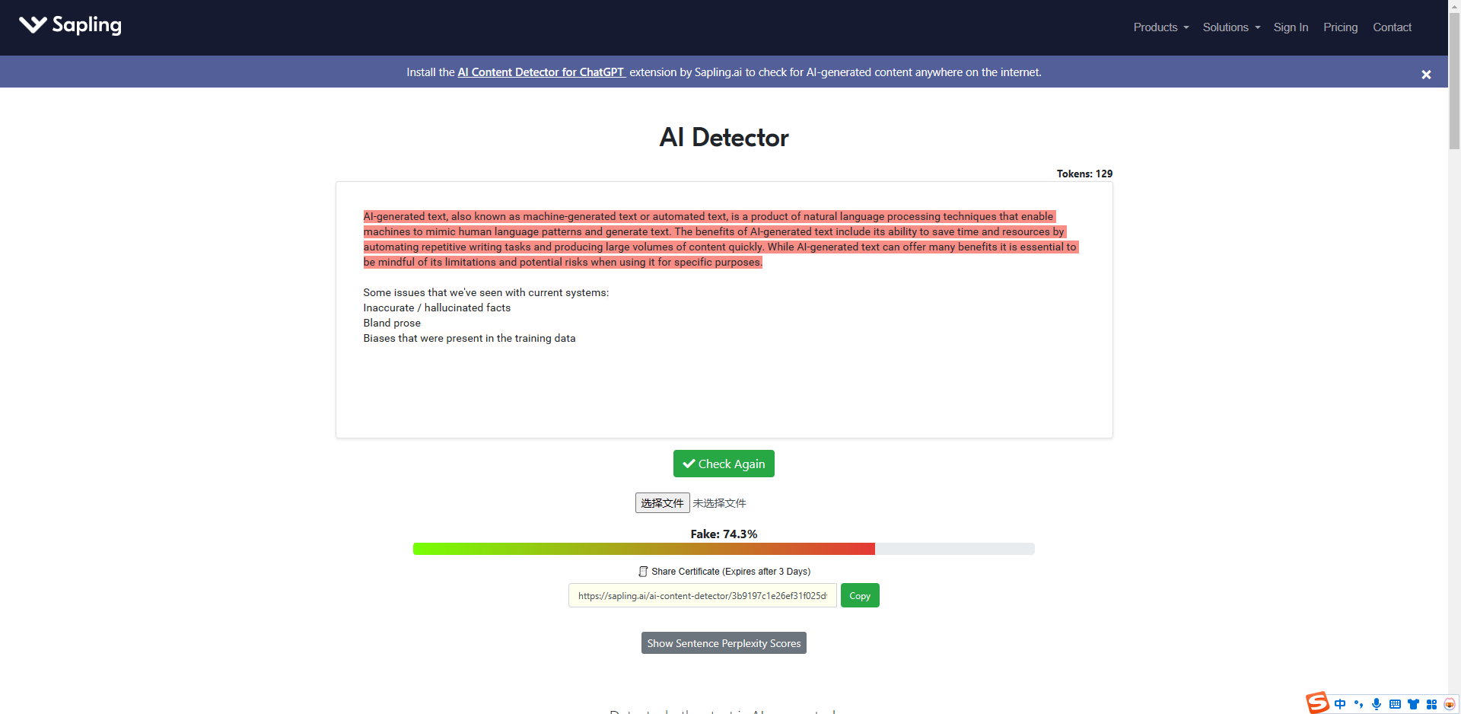The image size is (1461, 714).
Task: Click the orange Sogou S input icon
Action: (x=1318, y=703)
